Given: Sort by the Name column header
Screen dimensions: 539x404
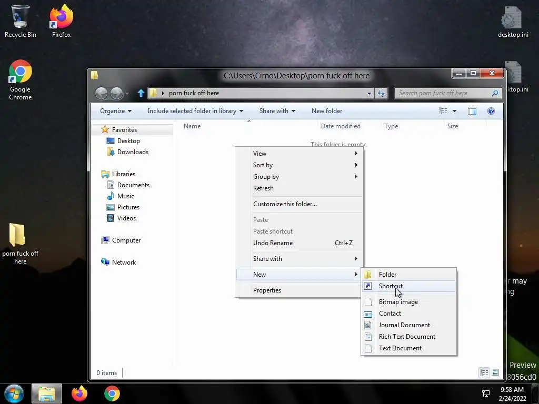Looking at the screenshot, I should pos(249,126).
